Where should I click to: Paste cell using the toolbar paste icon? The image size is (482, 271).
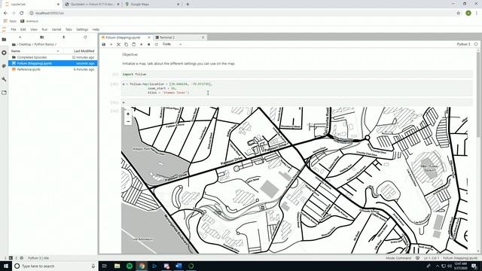click(x=134, y=44)
